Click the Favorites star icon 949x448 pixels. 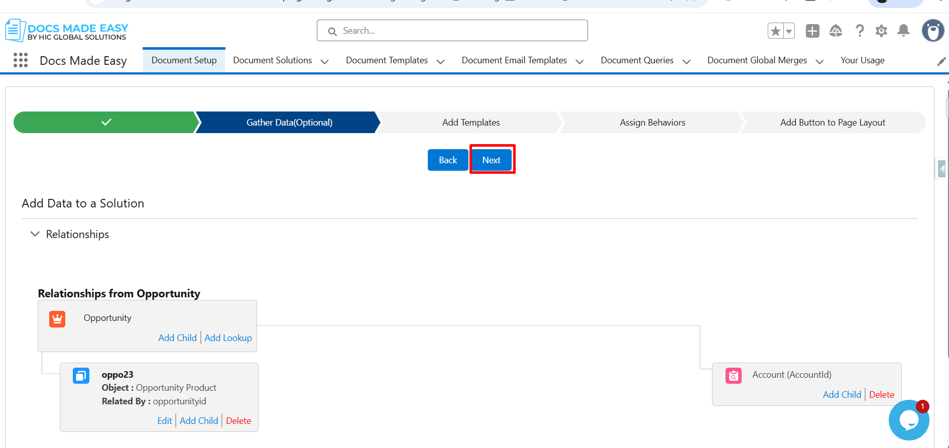point(775,31)
